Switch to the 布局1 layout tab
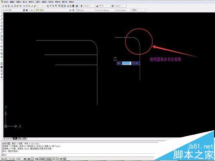This screenshot has width=215, height=161. pos(19,139)
